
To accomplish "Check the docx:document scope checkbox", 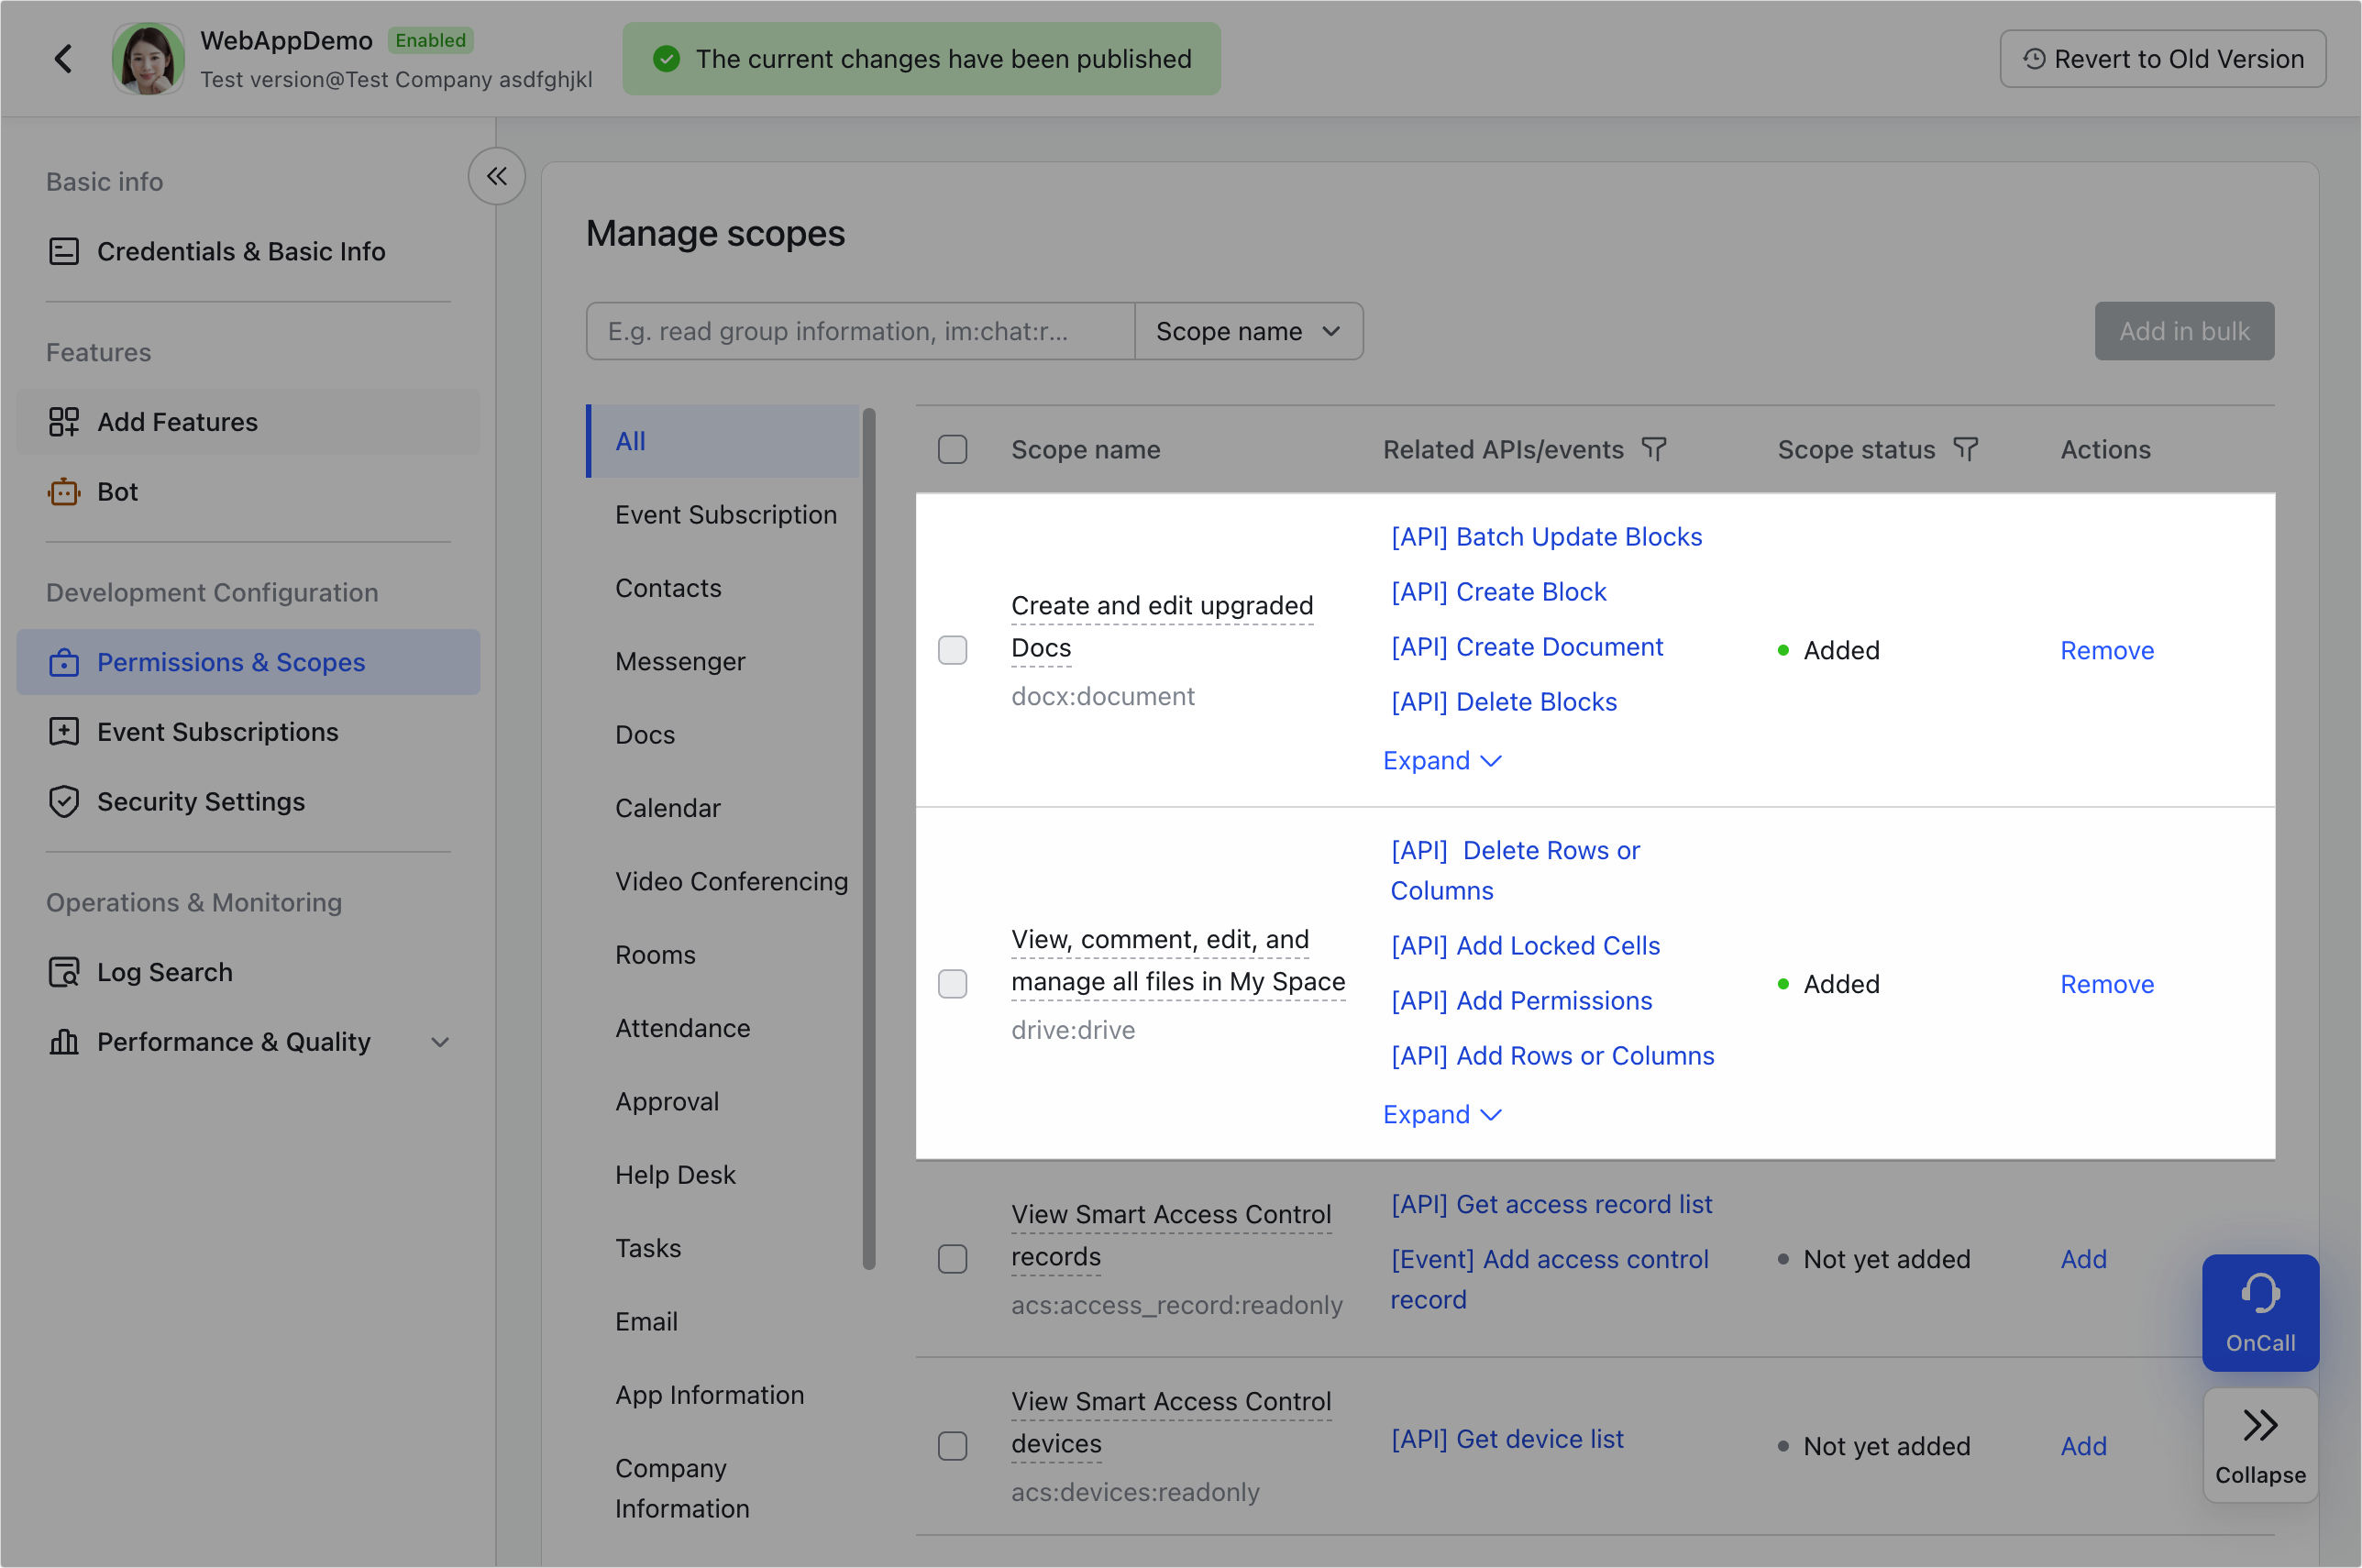I will [x=952, y=650].
